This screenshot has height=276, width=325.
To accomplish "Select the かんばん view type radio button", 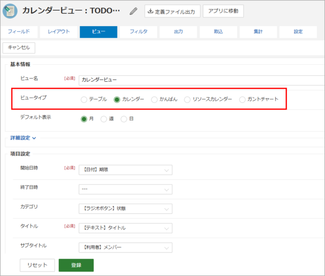I will (155, 99).
